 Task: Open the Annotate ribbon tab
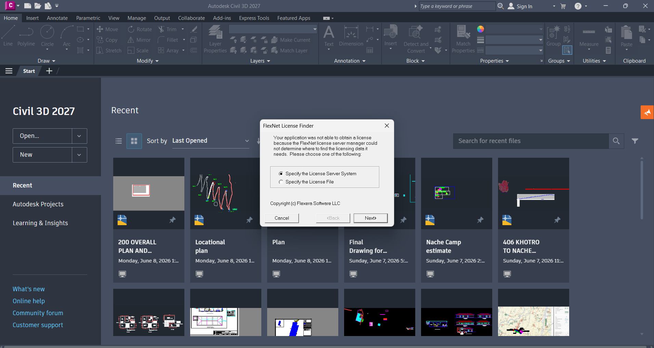point(57,18)
